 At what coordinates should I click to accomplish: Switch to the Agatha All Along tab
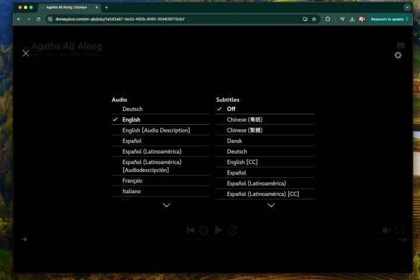point(67,7)
